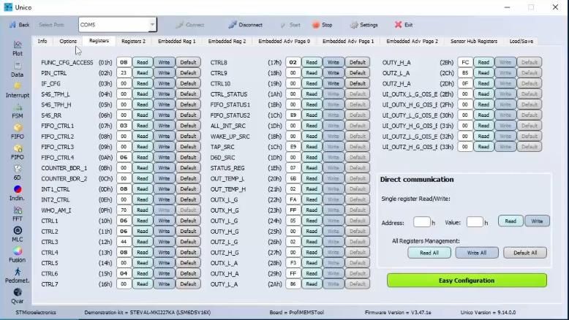The width and height of the screenshot is (569, 320).
Task: Click the direct communication Write button
Action: pyautogui.click(x=537, y=221)
